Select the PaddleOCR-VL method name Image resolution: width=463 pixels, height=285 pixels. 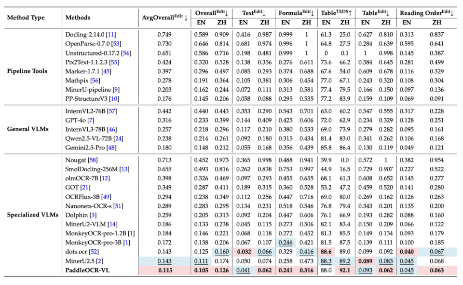86,270
